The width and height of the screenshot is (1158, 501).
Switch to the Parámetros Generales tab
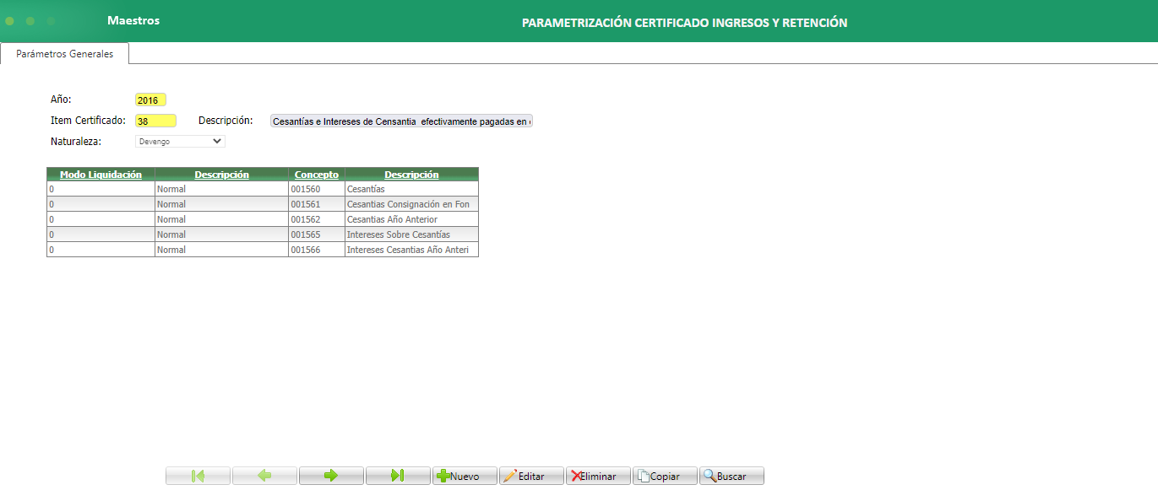65,52
